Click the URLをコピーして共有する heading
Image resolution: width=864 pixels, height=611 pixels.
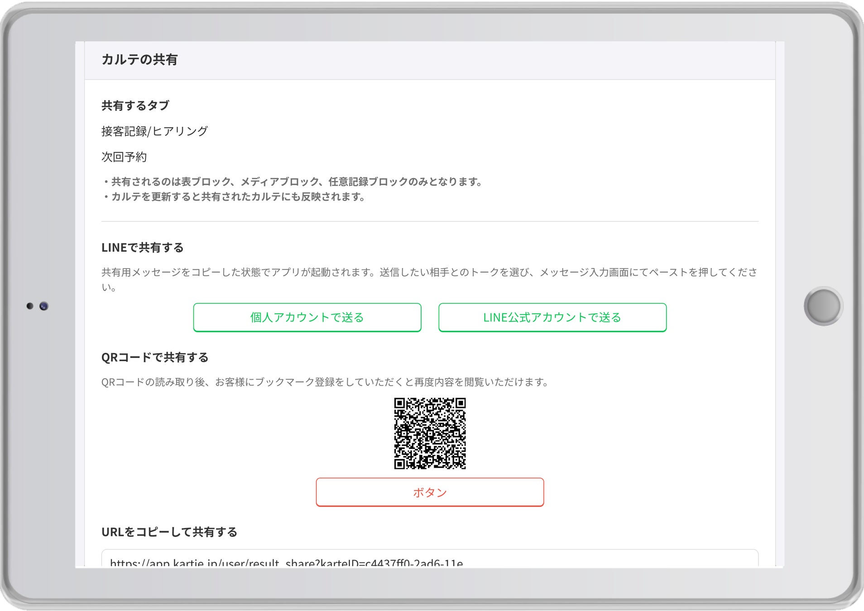click(x=169, y=532)
